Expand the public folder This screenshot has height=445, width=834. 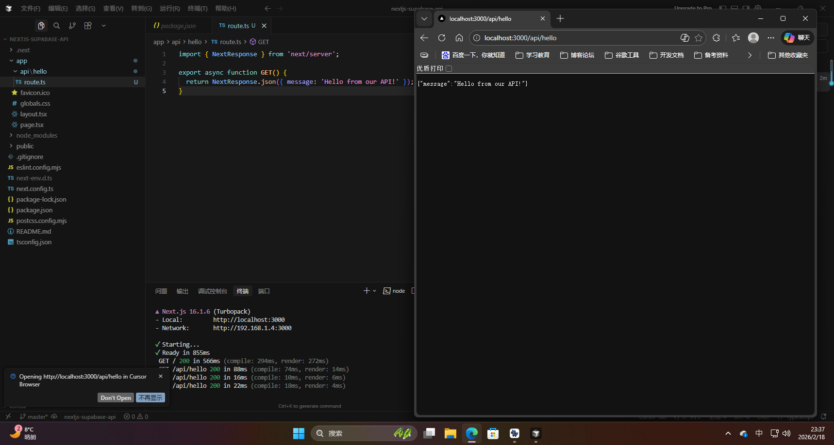pos(25,146)
